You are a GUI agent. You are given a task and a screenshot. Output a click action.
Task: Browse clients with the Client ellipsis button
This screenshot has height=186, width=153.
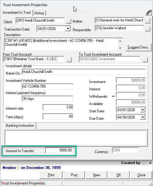[x=68, y=21]
